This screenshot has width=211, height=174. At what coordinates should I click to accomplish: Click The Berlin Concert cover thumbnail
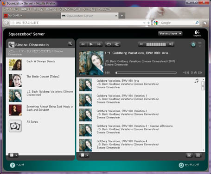(15, 81)
